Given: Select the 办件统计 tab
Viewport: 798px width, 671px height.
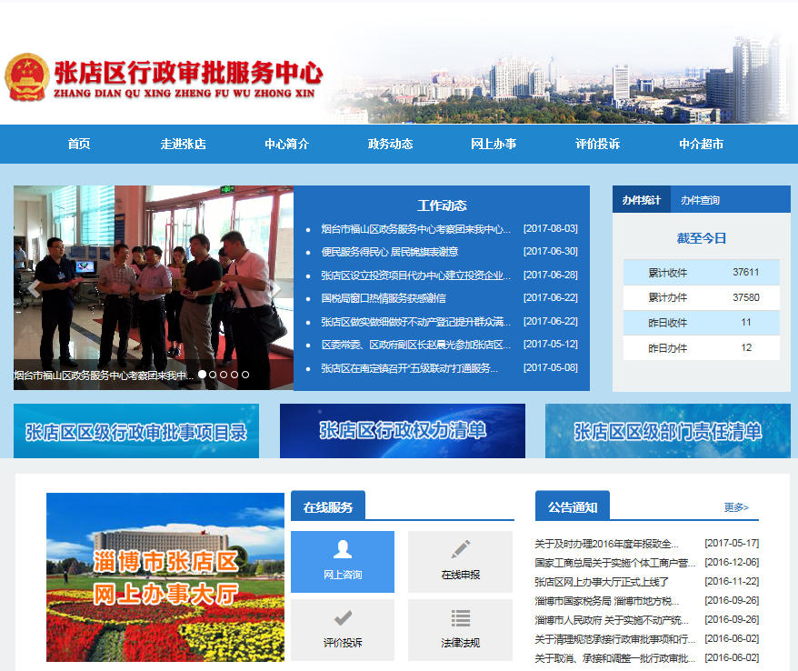Looking at the screenshot, I should click(642, 200).
